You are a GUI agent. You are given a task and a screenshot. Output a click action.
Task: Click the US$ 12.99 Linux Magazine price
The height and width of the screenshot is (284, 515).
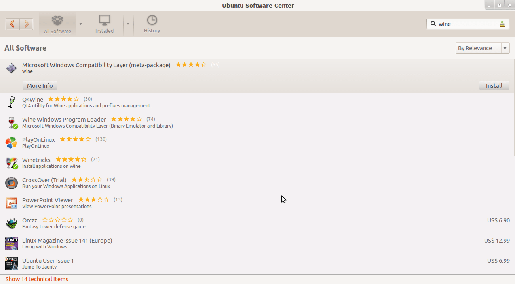pos(497,241)
